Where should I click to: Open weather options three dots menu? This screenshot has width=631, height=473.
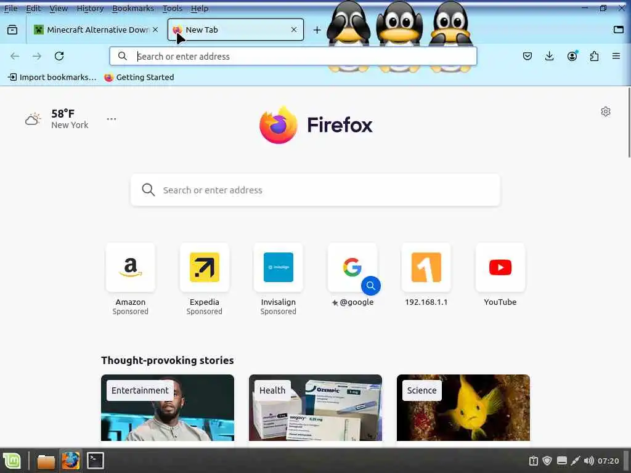coord(112,119)
